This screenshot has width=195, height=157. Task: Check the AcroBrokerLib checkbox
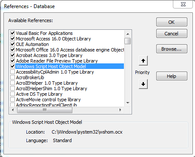coord(12,77)
